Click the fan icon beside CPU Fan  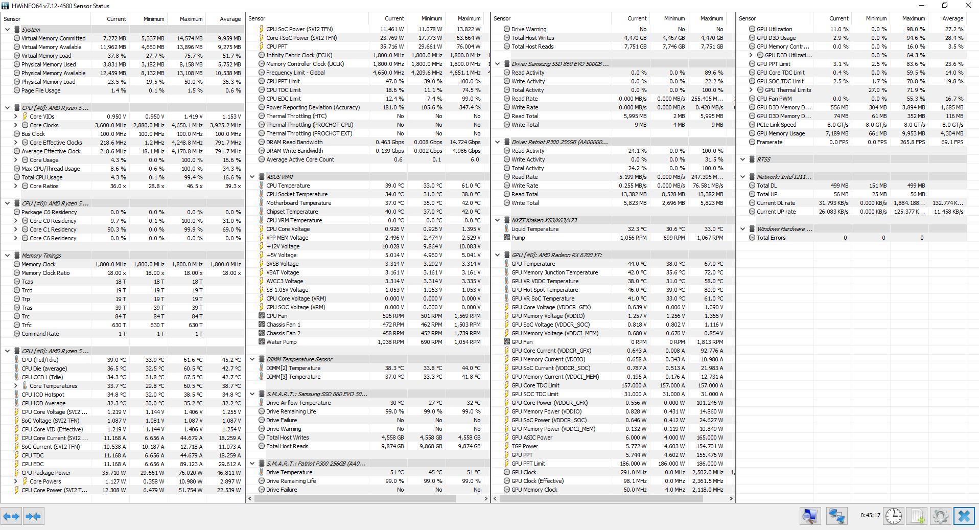point(262,316)
